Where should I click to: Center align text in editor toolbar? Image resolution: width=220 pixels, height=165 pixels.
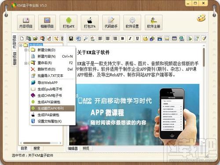108,39
